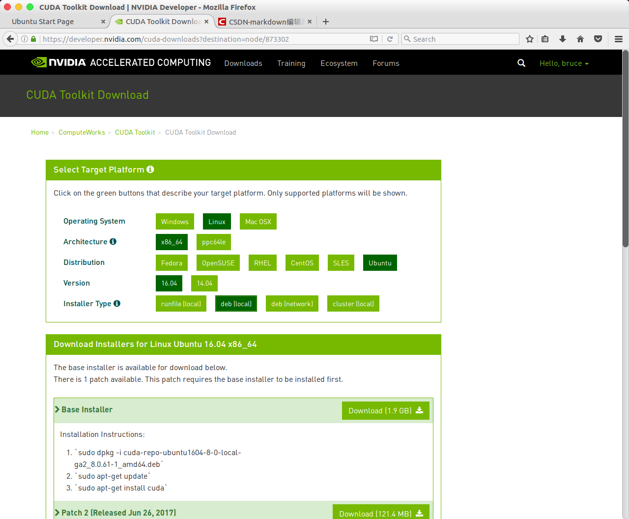Open a new browser tab
This screenshot has height=519, width=629.
coord(325,22)
